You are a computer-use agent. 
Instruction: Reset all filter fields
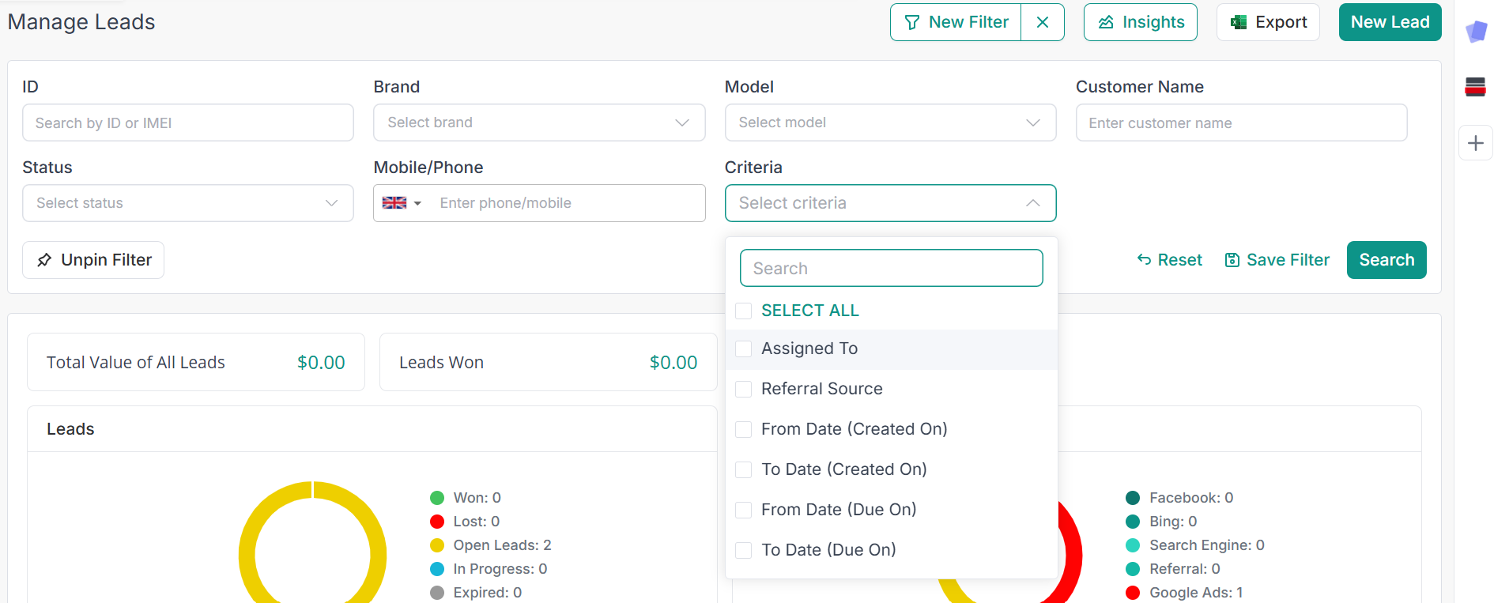1169,260
